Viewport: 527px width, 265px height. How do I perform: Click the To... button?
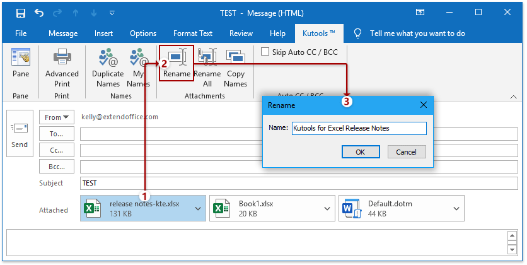57,134
